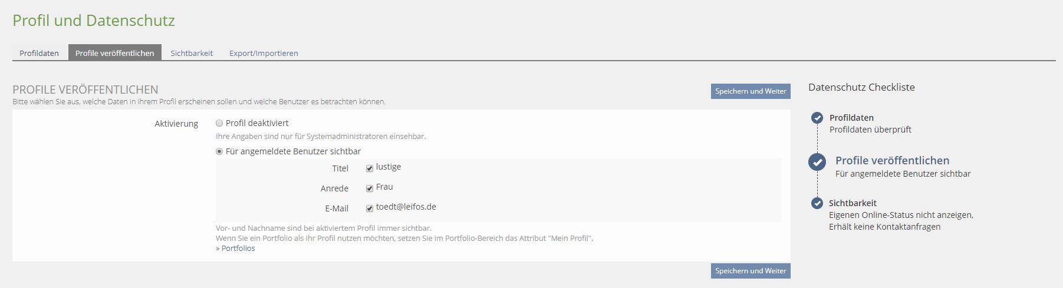1063x288 pixels.
Task: Open Profile veröffentlichen step in checklist
Action: [892, 161]
